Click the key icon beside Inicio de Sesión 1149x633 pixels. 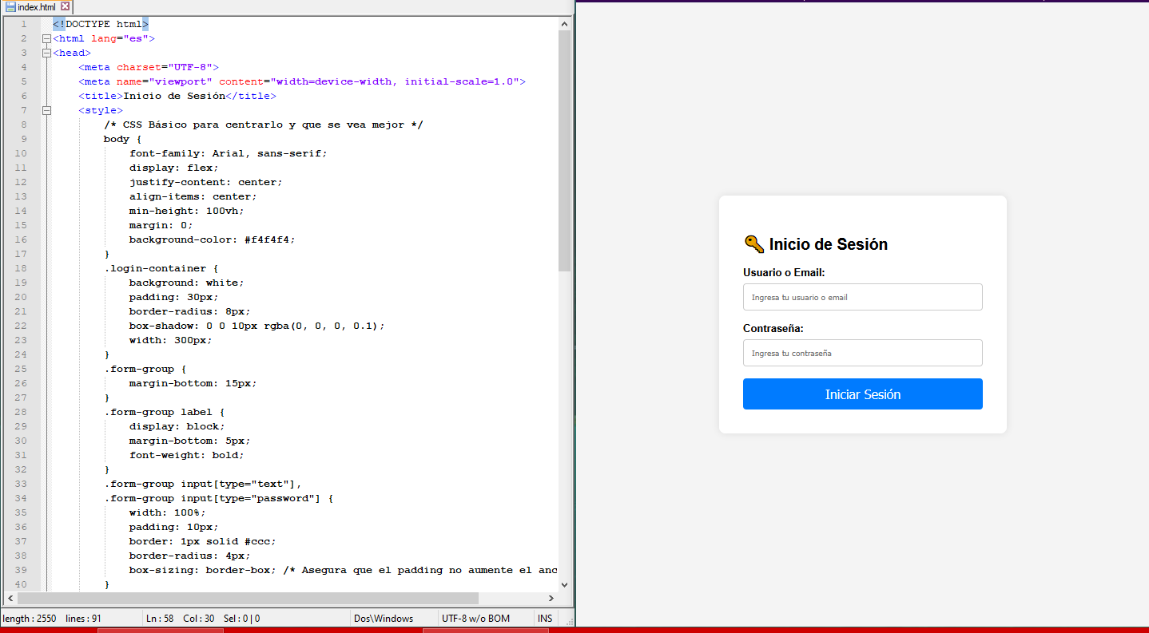(x=753, y=243)
